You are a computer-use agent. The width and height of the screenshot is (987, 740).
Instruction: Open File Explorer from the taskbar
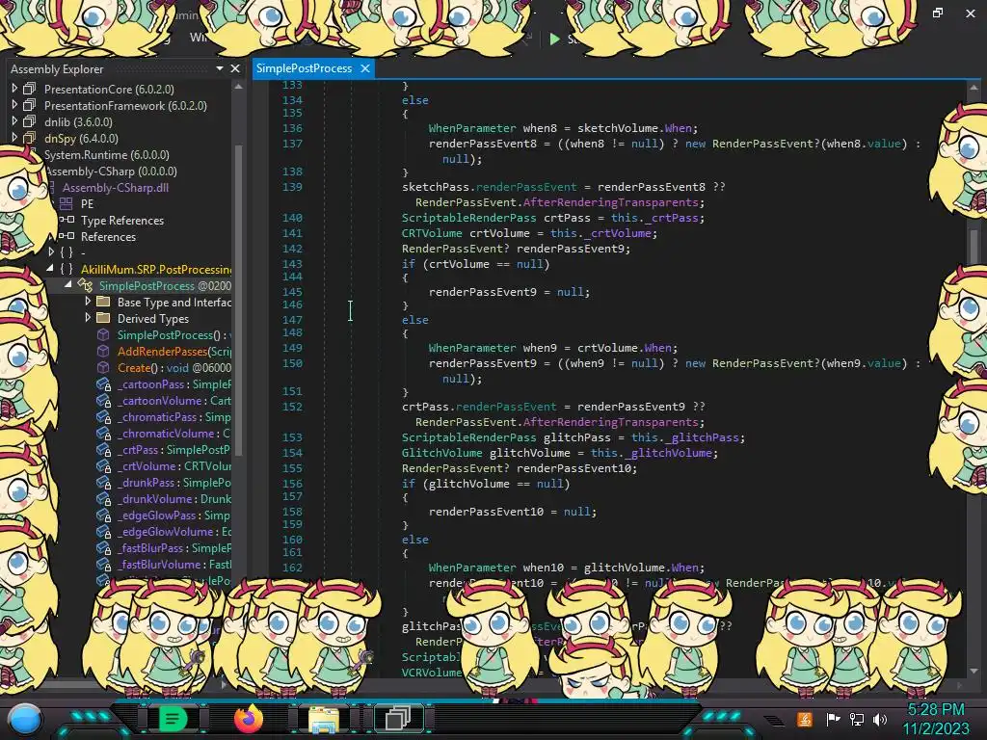coord(324,719)
